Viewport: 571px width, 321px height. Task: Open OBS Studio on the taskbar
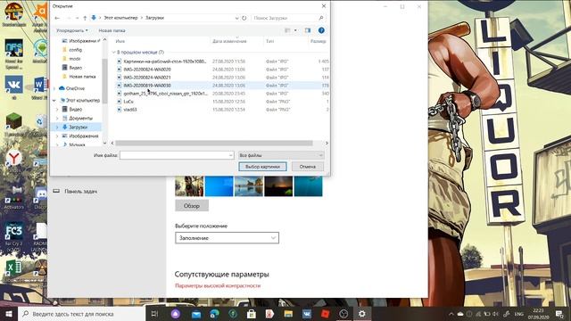343,314
